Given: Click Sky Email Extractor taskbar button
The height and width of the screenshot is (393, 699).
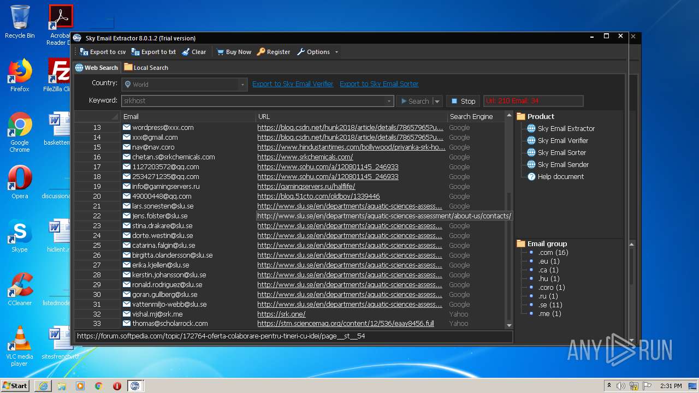Looking at the screenshot, I should click(x=135, y=385).
